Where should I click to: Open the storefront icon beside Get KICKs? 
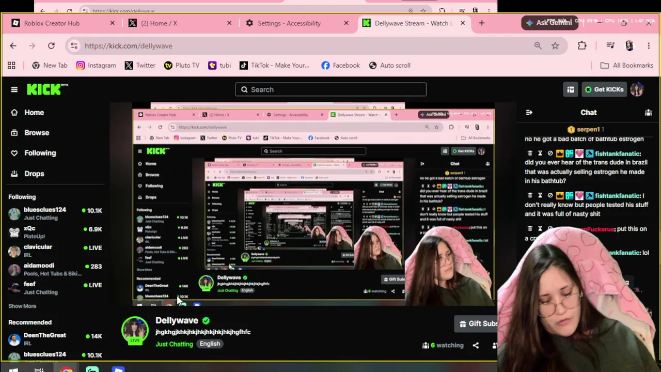tap(571, 89)
